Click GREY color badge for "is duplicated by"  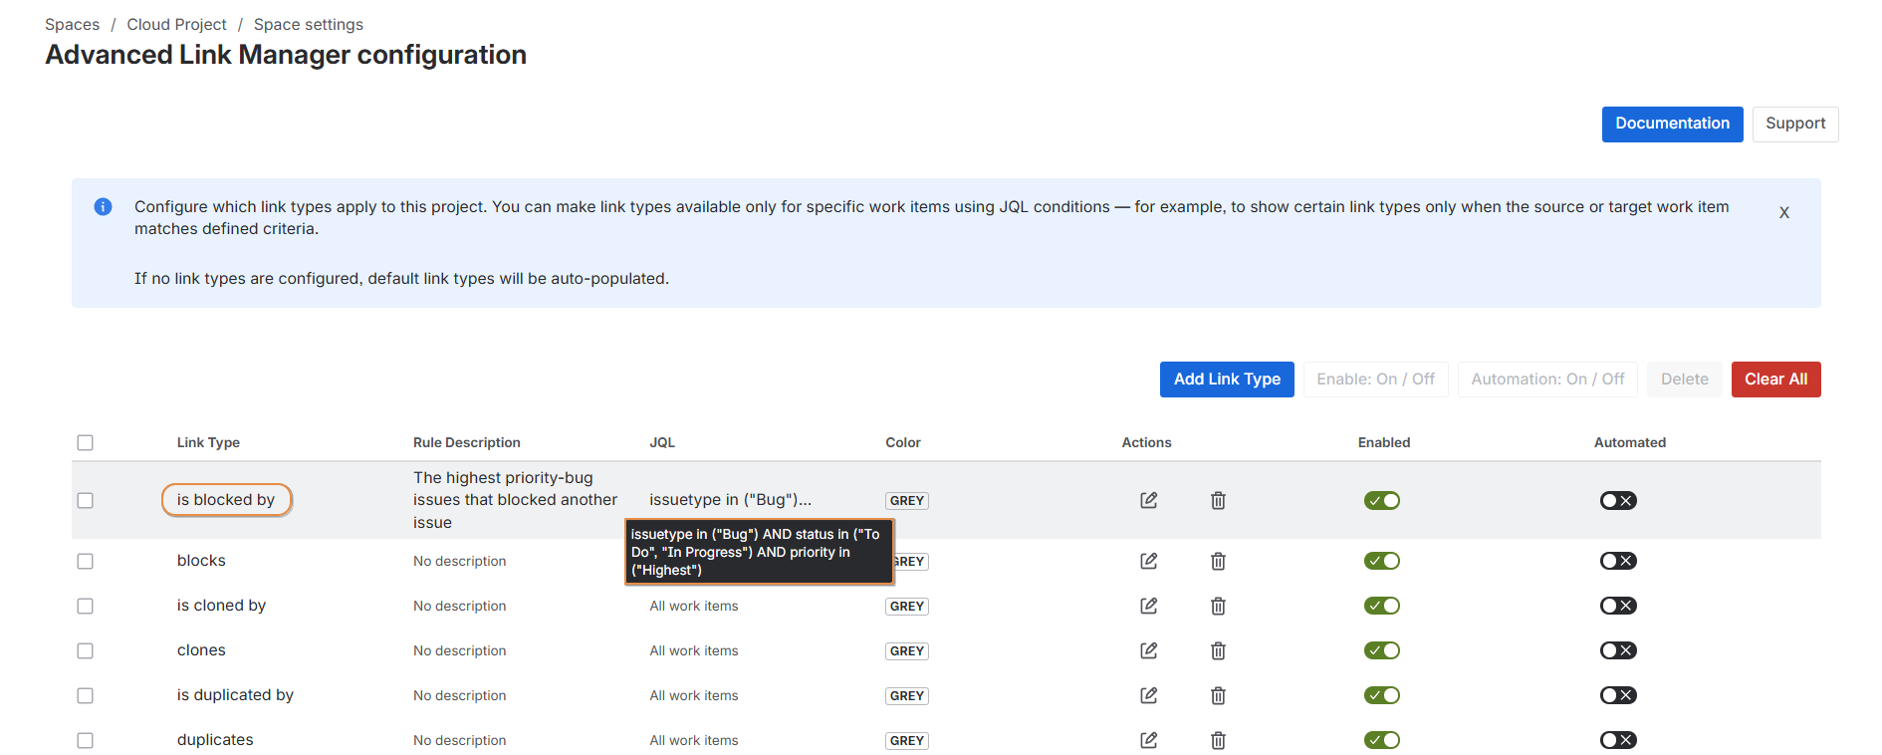click(907, 696)
